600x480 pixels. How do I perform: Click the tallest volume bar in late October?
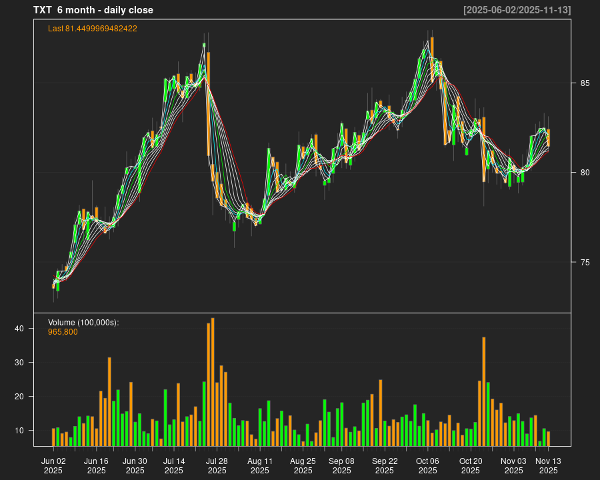click(x=484, y=391)
